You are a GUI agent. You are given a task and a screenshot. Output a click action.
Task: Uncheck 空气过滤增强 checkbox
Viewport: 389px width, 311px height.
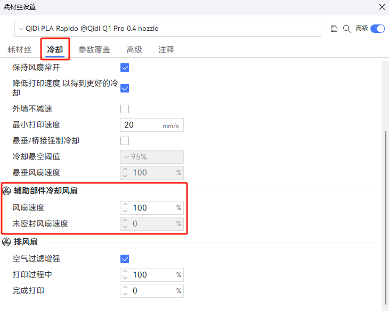pos(125,259)
